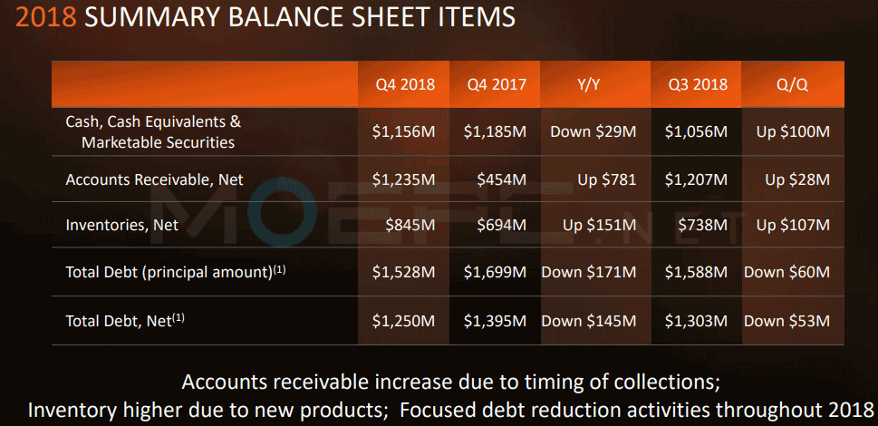The height and width of the screenshot is (426, 878).
Task: Select the Down $171M debt change cell
Action: click(589, 273)
